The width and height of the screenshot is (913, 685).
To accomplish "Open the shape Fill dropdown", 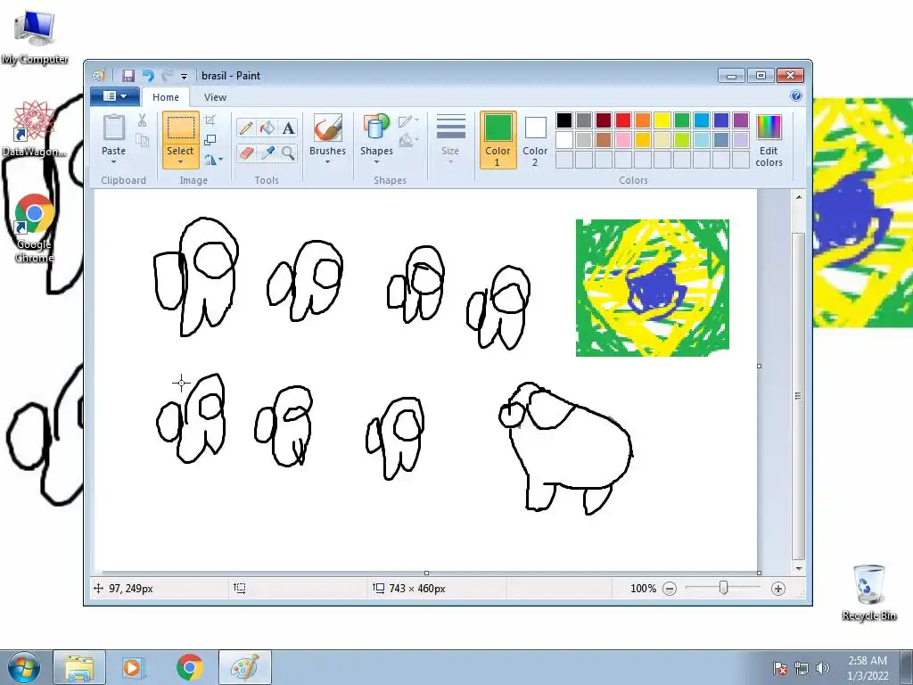I will (408, 140).
